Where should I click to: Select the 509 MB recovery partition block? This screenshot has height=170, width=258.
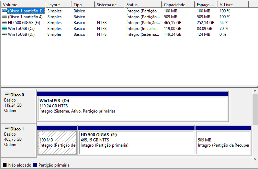click(223, 140)
